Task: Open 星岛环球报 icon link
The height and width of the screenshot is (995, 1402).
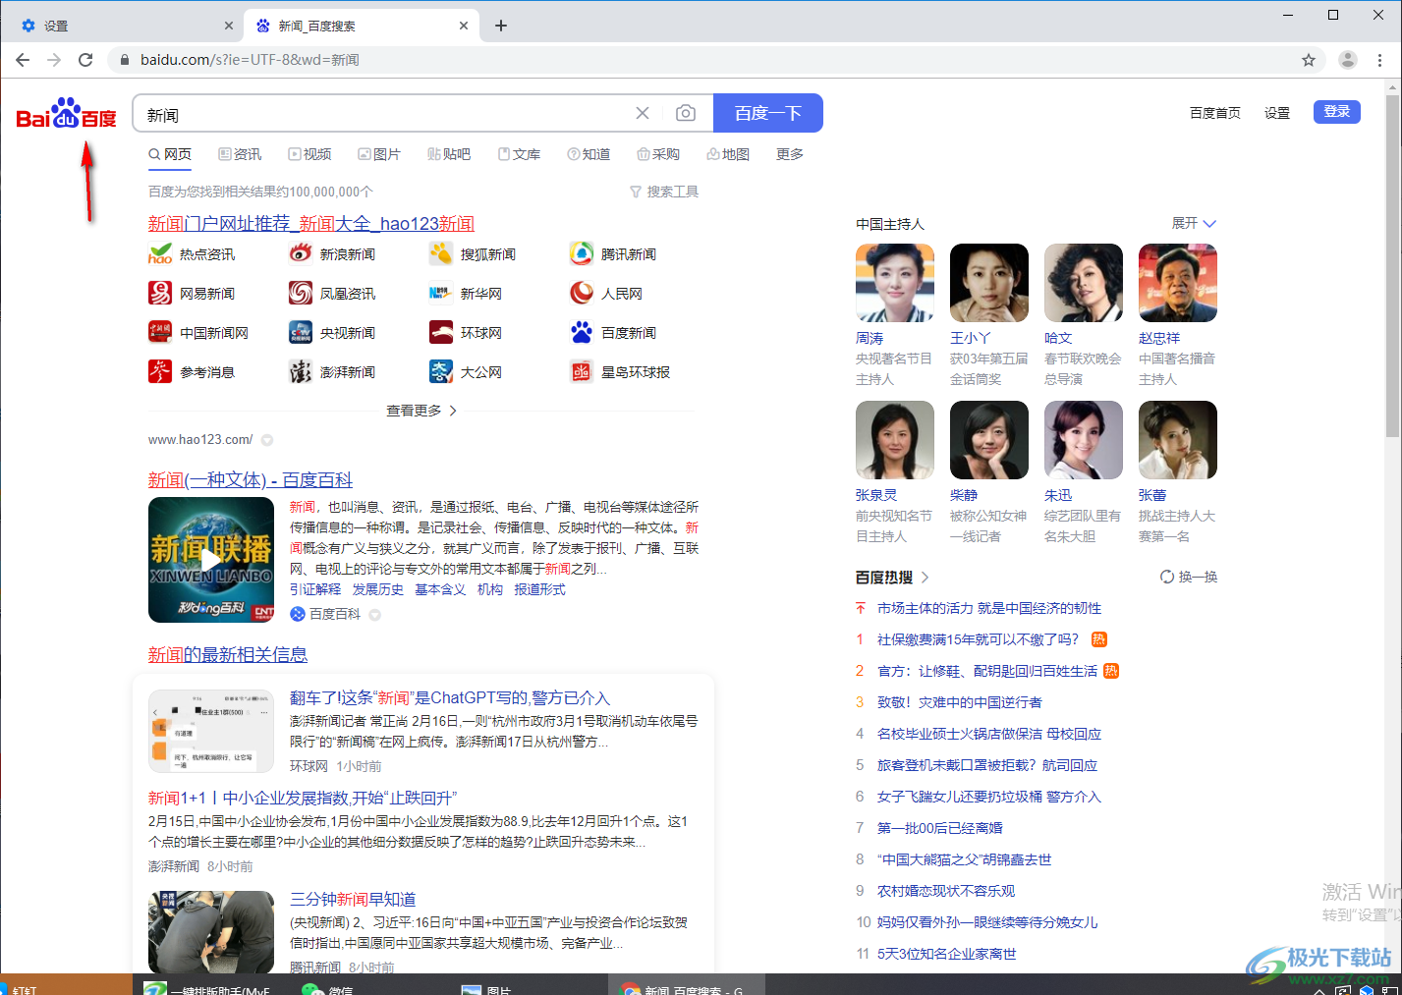Action: (582, 371)
